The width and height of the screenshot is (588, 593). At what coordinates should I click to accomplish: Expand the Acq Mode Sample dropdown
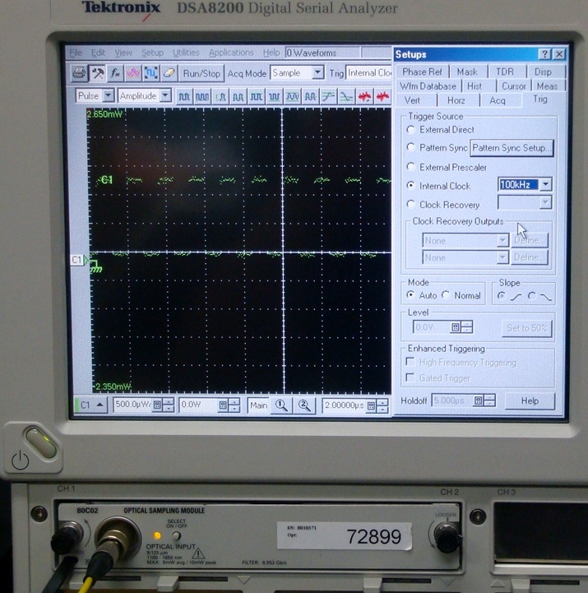tap(318, 73)
